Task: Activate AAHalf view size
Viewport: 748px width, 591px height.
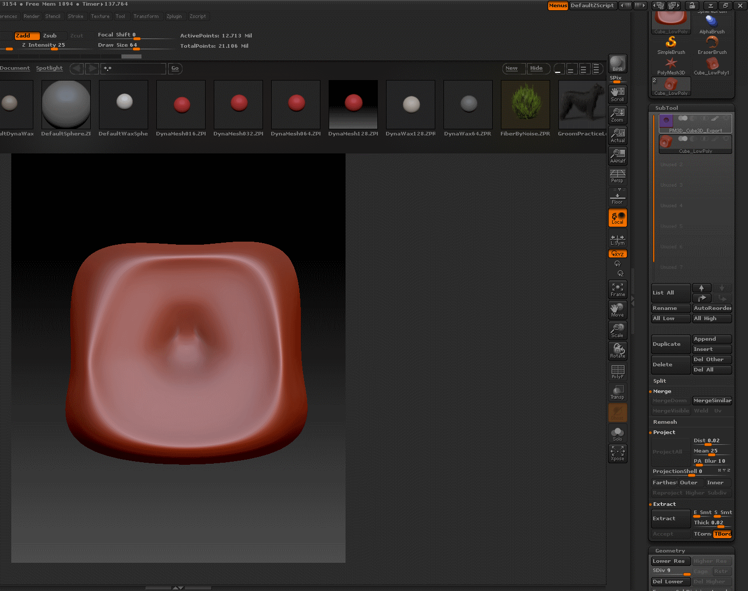Action: 617,155
